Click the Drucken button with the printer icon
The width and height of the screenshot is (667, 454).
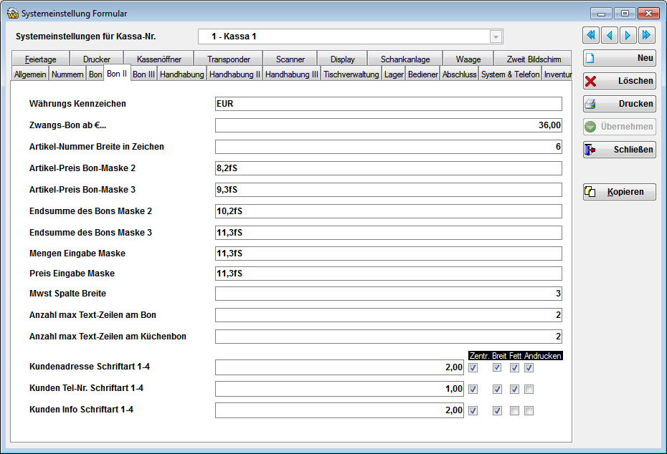620,104
